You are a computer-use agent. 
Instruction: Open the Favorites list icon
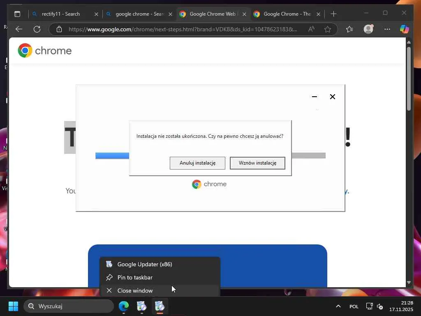349,29
